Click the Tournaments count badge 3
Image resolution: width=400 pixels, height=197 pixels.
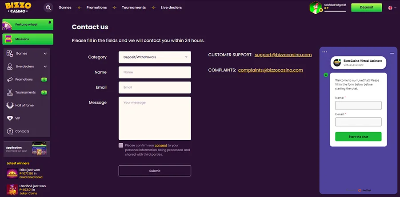coord(44,93)
